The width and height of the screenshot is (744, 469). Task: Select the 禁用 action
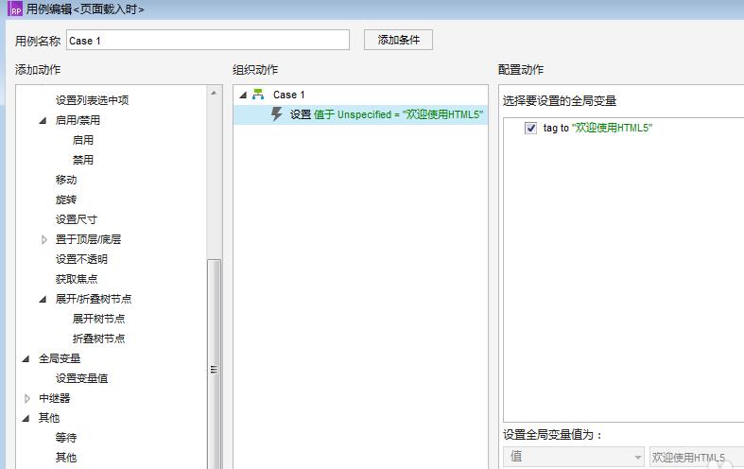tap(83, 160)
